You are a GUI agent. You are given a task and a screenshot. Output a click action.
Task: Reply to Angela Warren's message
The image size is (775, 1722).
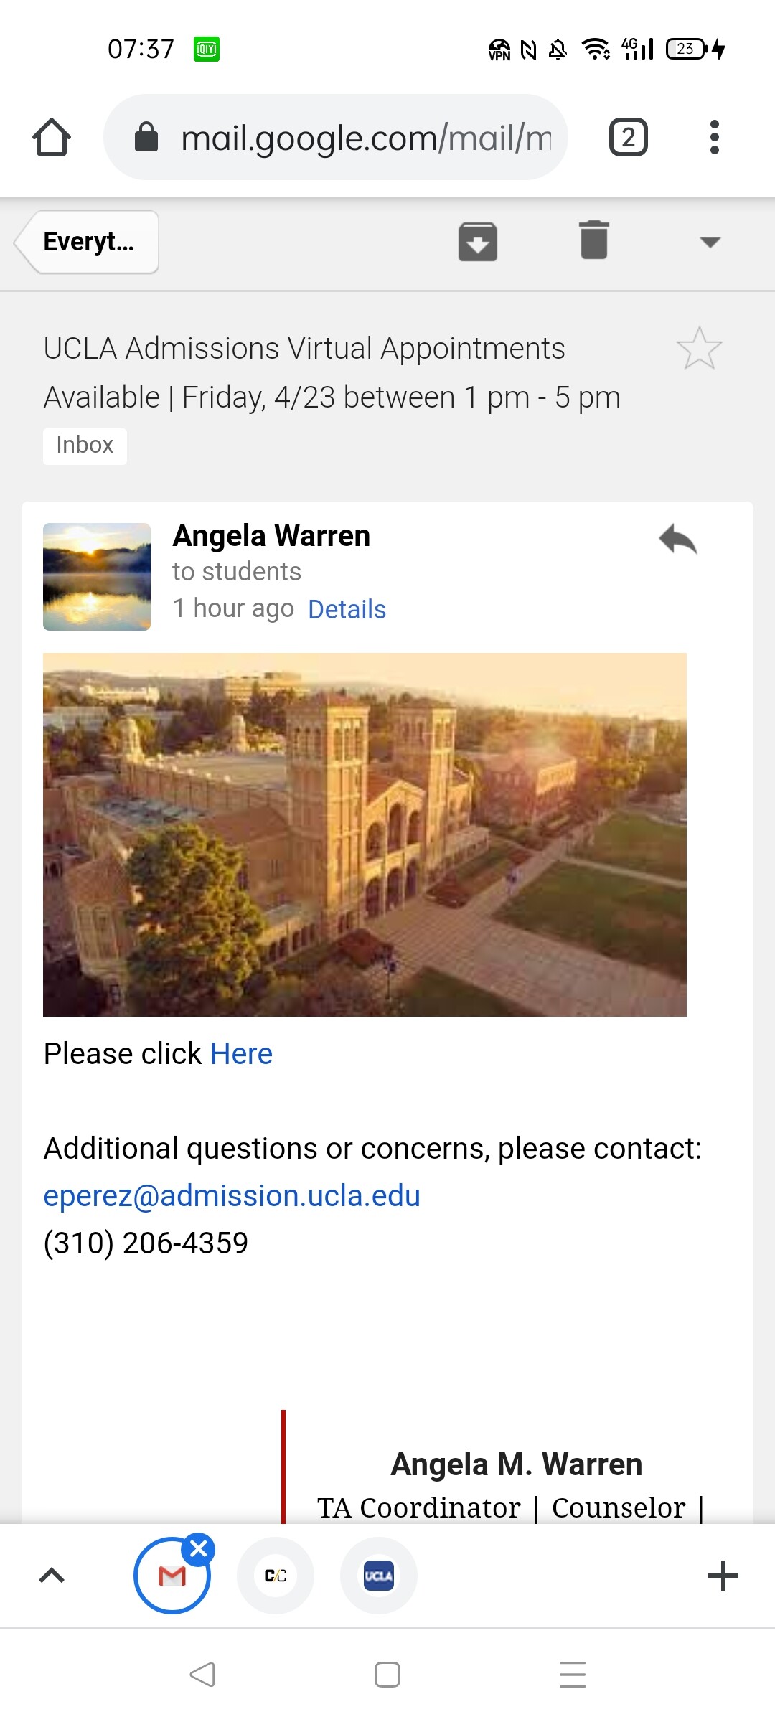pyautogui.click(x=678, y=540)
